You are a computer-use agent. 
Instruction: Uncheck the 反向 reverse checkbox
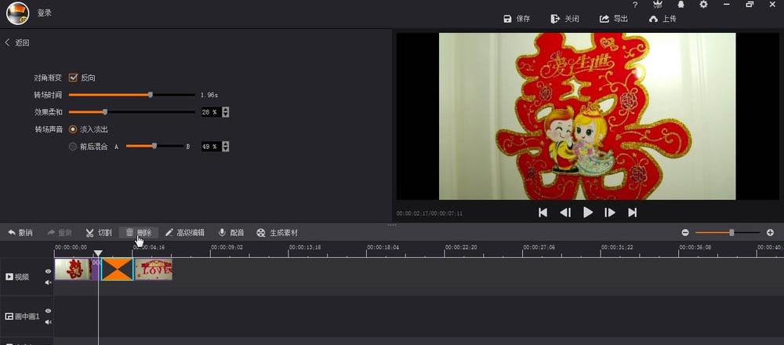(x=73, y=78)
